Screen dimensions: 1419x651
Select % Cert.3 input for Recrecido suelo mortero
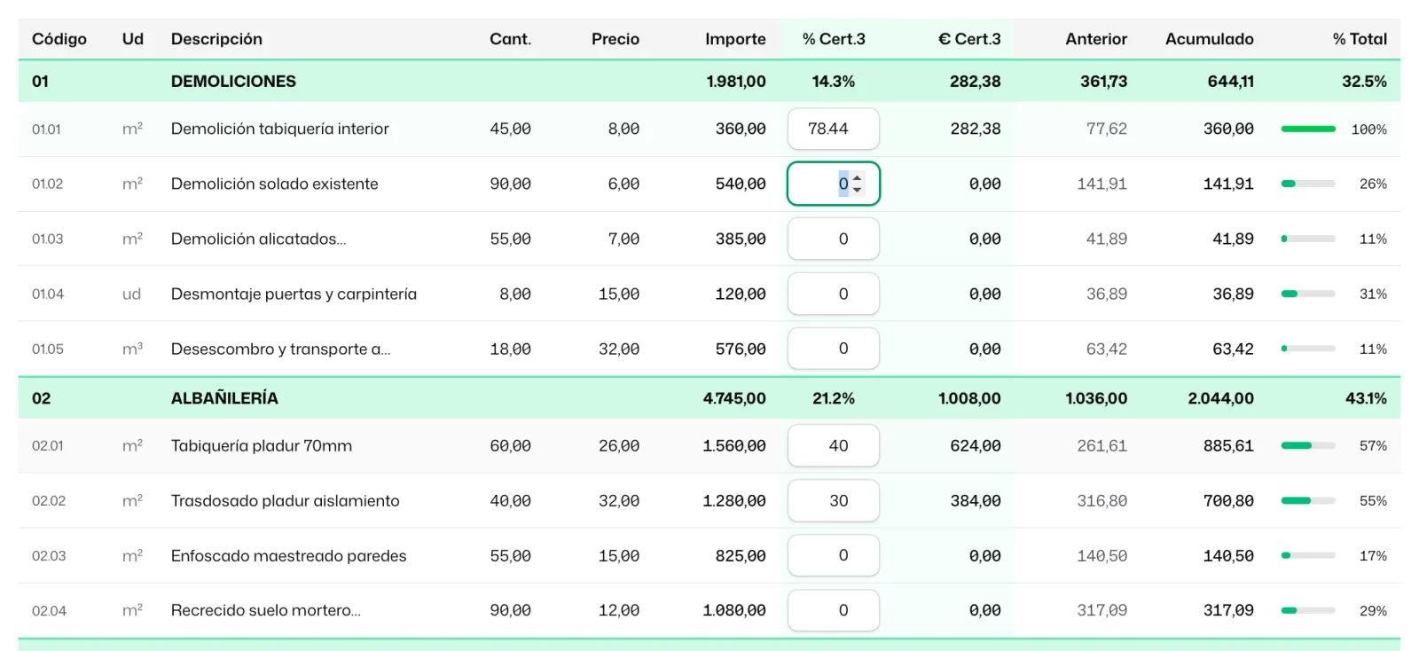(x=834, y=610)
